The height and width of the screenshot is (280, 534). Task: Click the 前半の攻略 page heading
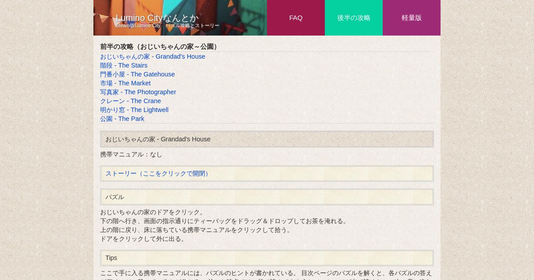[x=160, y=47]
